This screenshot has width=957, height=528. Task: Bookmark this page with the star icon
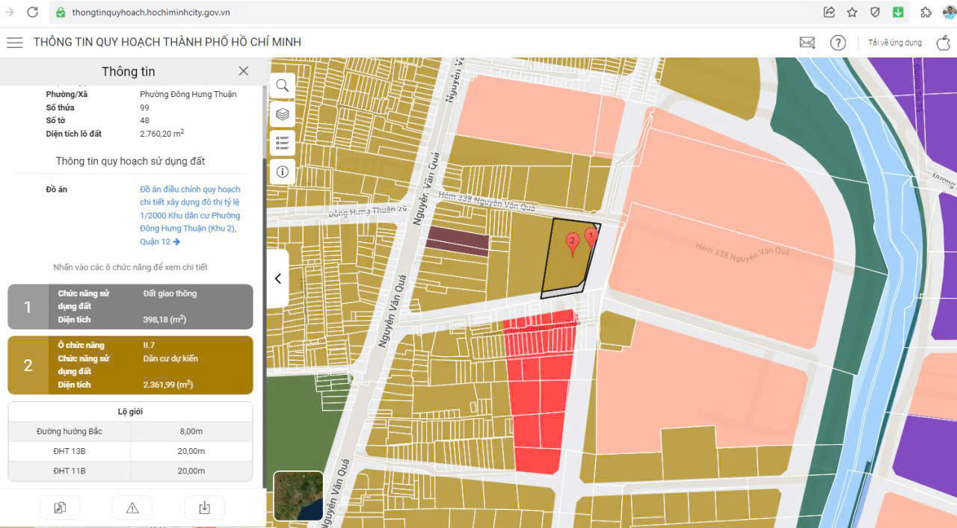(852, 12)
